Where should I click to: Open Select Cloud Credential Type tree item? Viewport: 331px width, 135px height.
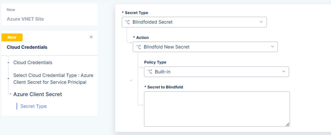pos(53,79)
